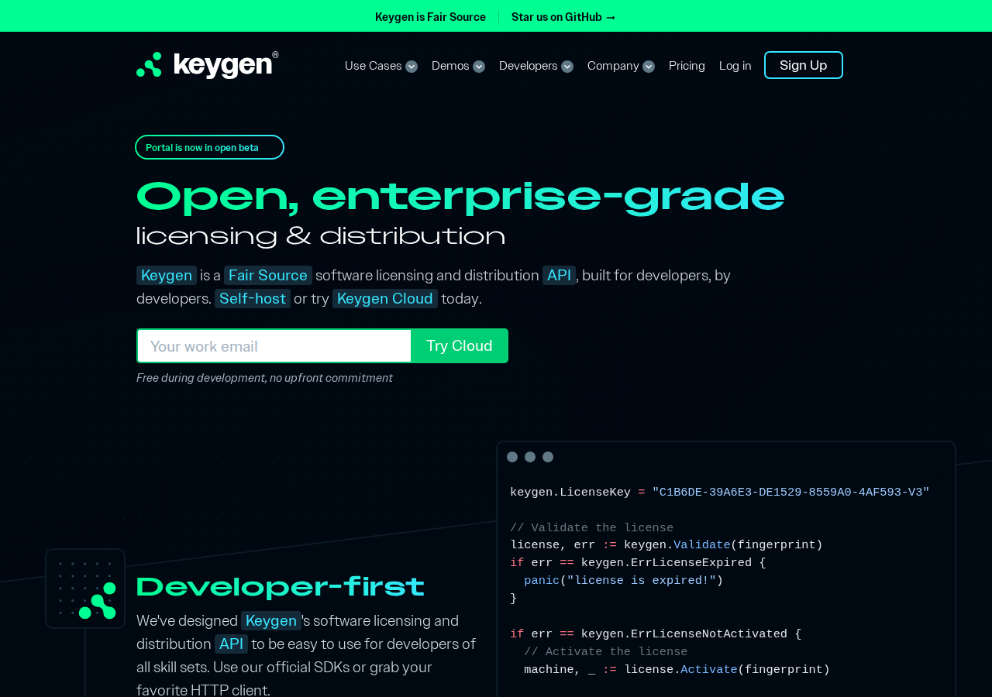Open the Developers menu chevron

(567, 67)
